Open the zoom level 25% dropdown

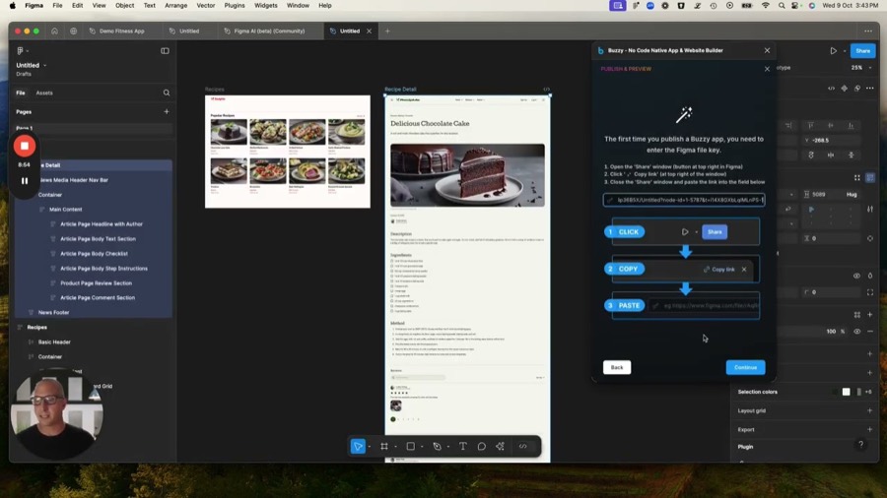(x=861, y=68)
